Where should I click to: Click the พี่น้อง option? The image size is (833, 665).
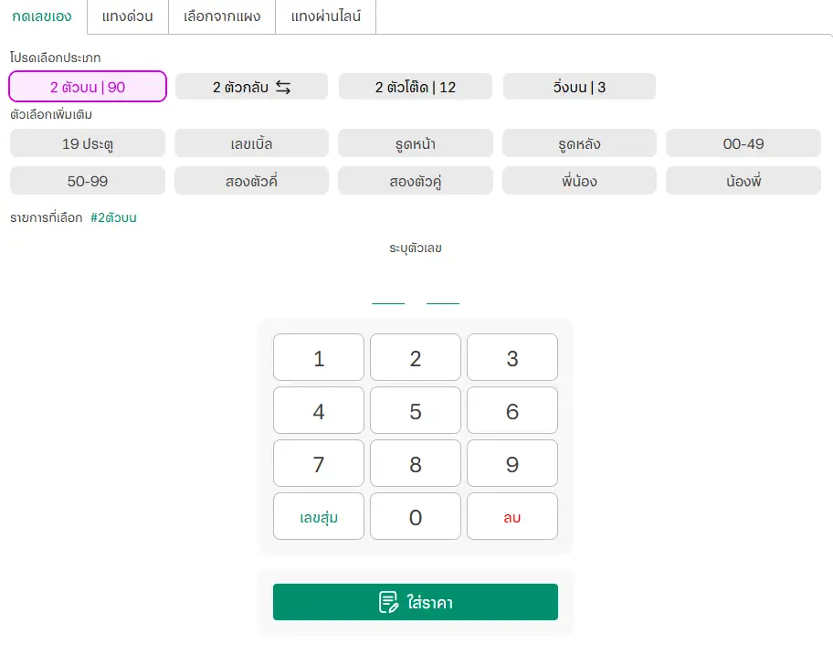[579, 181]
